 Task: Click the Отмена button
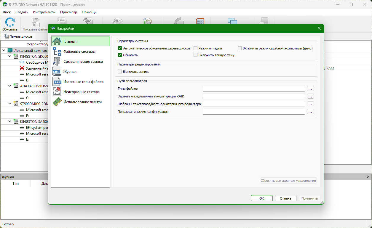tap(286, 198)
